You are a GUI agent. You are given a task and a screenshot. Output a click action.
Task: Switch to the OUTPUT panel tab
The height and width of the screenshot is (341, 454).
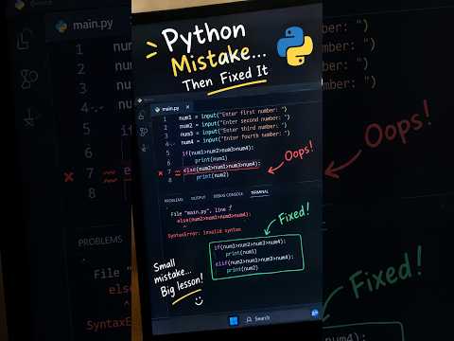point(199,198)
